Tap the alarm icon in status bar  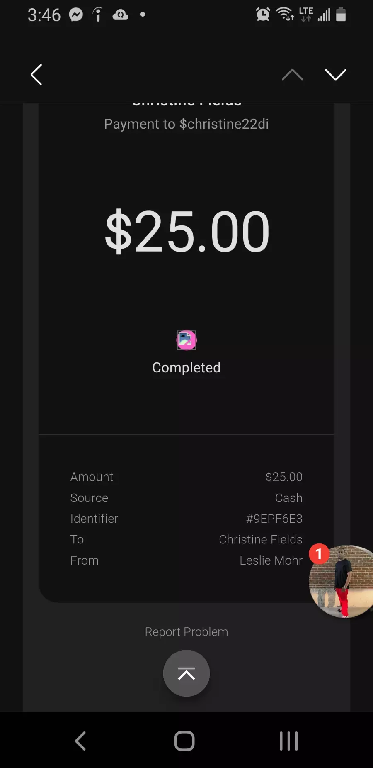point(263,15)
